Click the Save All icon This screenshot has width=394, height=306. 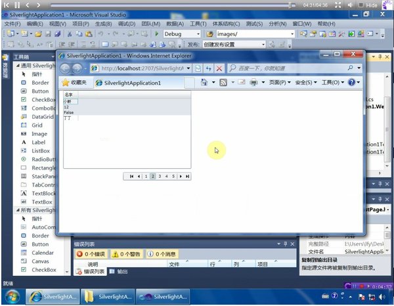pos(58,33)
